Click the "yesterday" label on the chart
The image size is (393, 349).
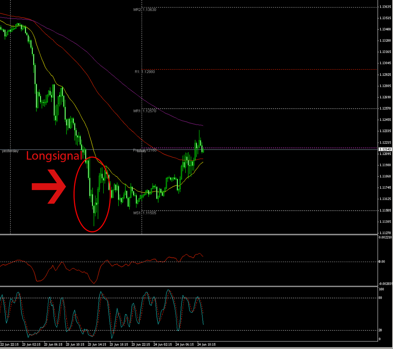(x=10, y=151)
